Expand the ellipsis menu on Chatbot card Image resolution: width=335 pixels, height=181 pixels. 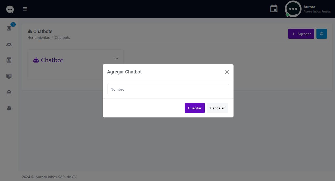click(116, 58)
